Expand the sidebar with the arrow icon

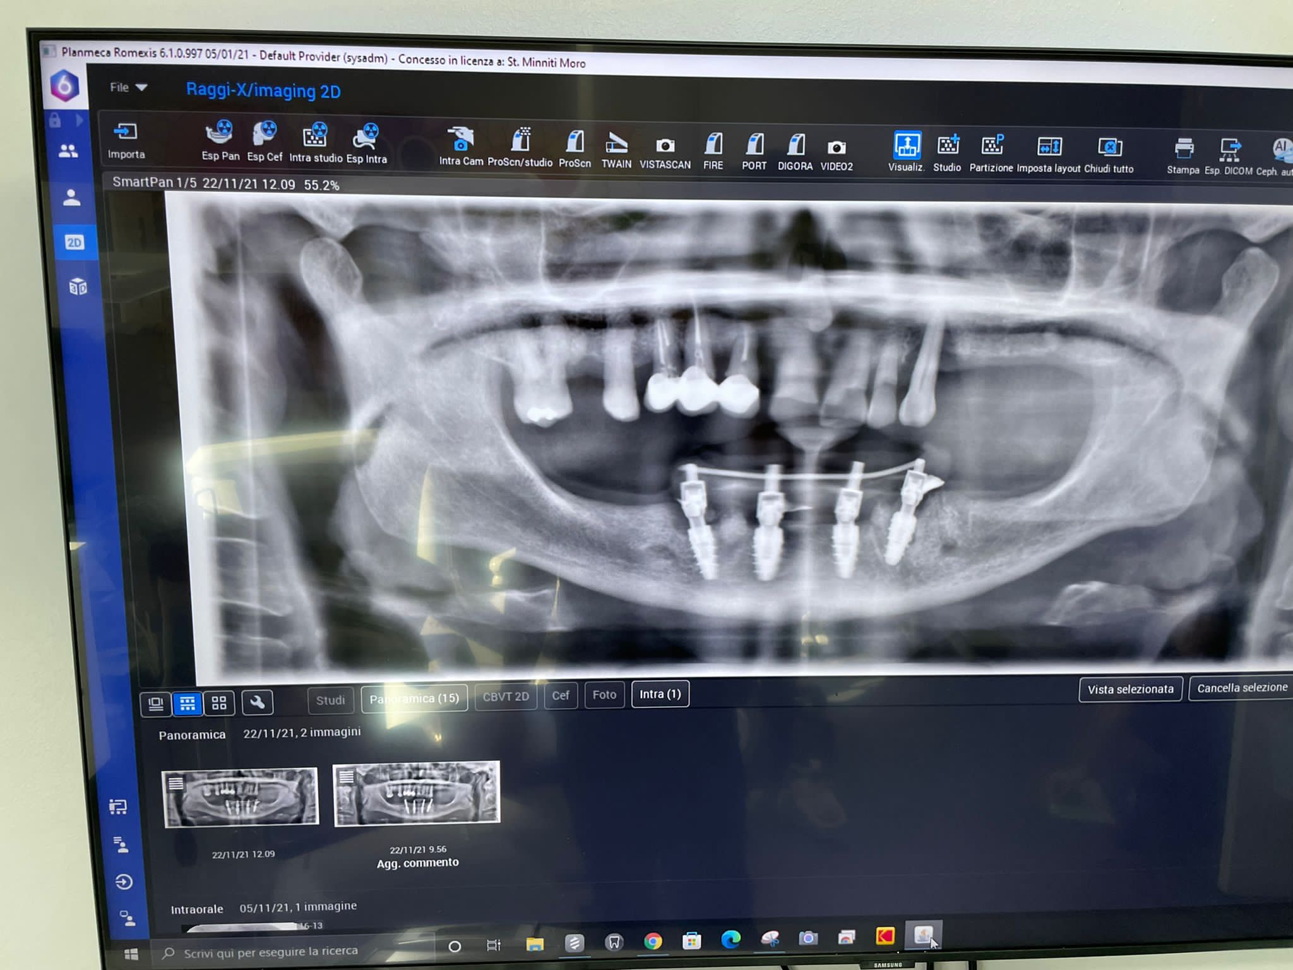[x=79, y=120]
